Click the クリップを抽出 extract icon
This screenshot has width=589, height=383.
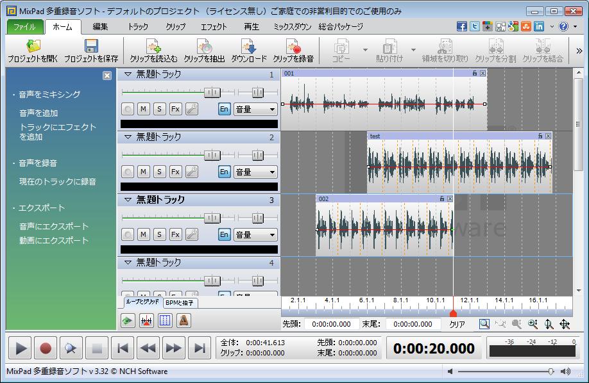(x=204, y=51)
